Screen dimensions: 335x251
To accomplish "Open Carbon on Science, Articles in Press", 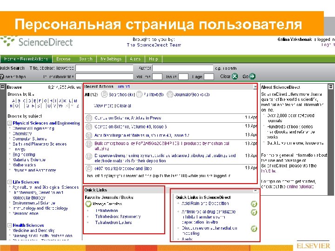I will click(x=128, y=118).
